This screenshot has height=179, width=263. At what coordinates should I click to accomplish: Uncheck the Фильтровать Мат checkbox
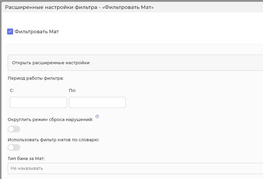click(x=10, y=32)
